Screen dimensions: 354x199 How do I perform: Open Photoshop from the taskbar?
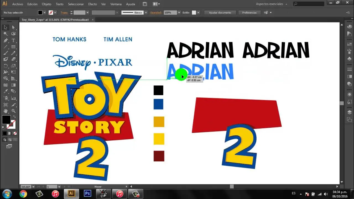click(x=87, y=193)
